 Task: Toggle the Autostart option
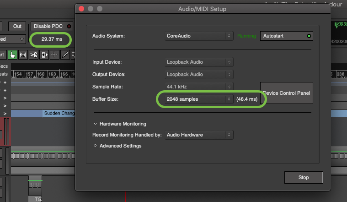[x=286, y=36]
